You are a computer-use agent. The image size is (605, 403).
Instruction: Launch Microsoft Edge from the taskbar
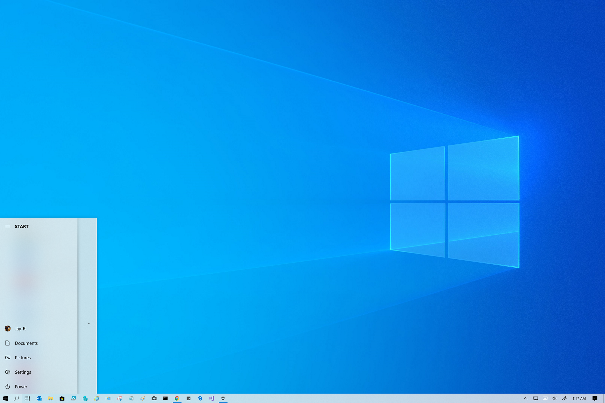tap(200, 398)
